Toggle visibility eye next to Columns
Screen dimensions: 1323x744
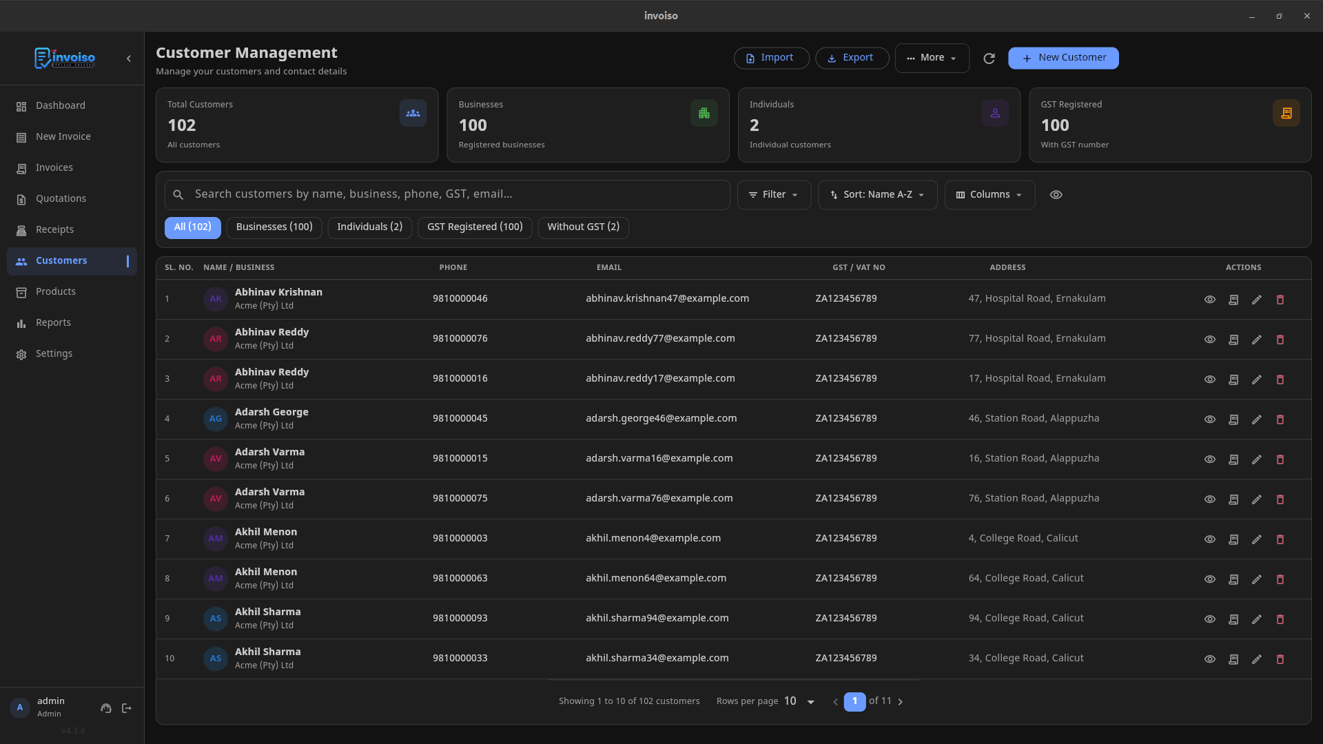click(1056, 195)
